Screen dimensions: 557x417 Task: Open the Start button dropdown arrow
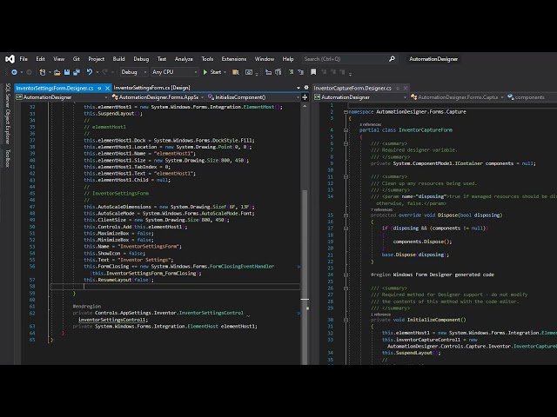[225, 72]
